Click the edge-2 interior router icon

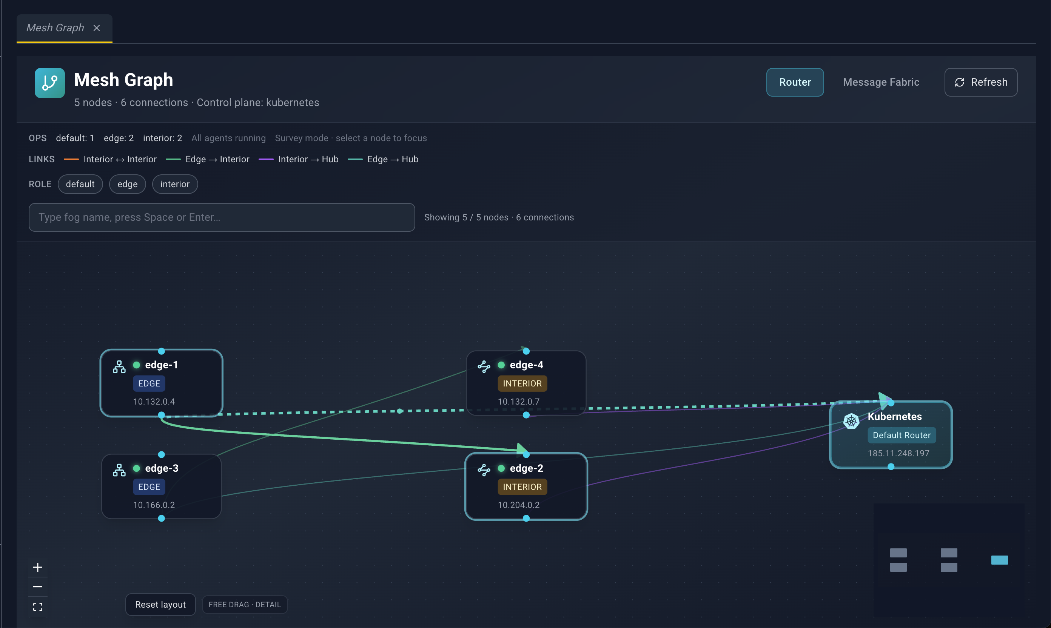point(484,470)
